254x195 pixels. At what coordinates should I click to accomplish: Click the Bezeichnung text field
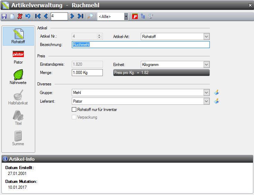[140, 45]
